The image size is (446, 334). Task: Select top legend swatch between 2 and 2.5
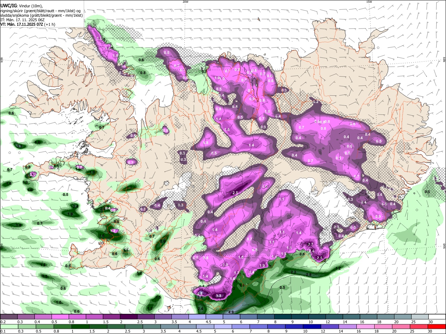pos(129,317)
